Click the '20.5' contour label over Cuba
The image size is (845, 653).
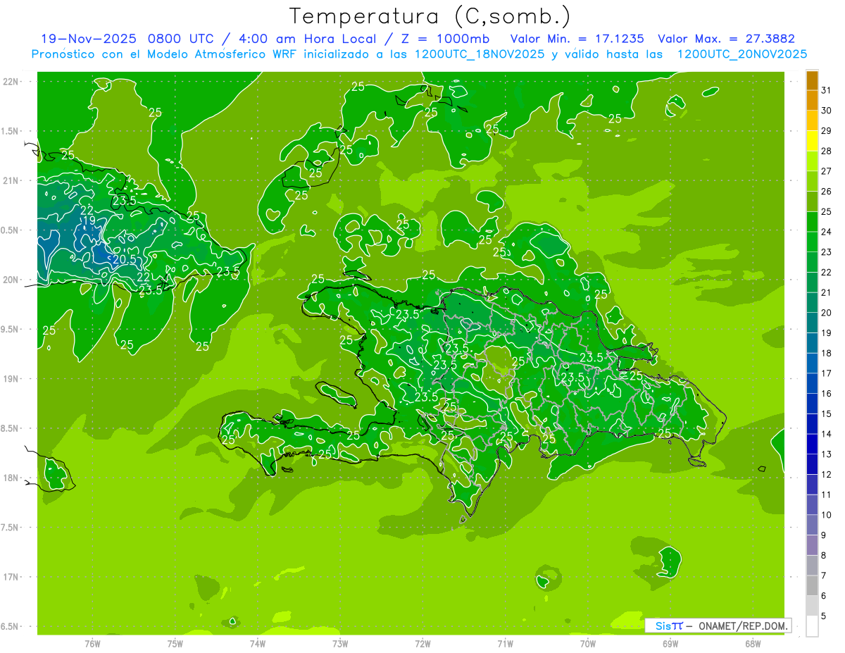point(124,259)
